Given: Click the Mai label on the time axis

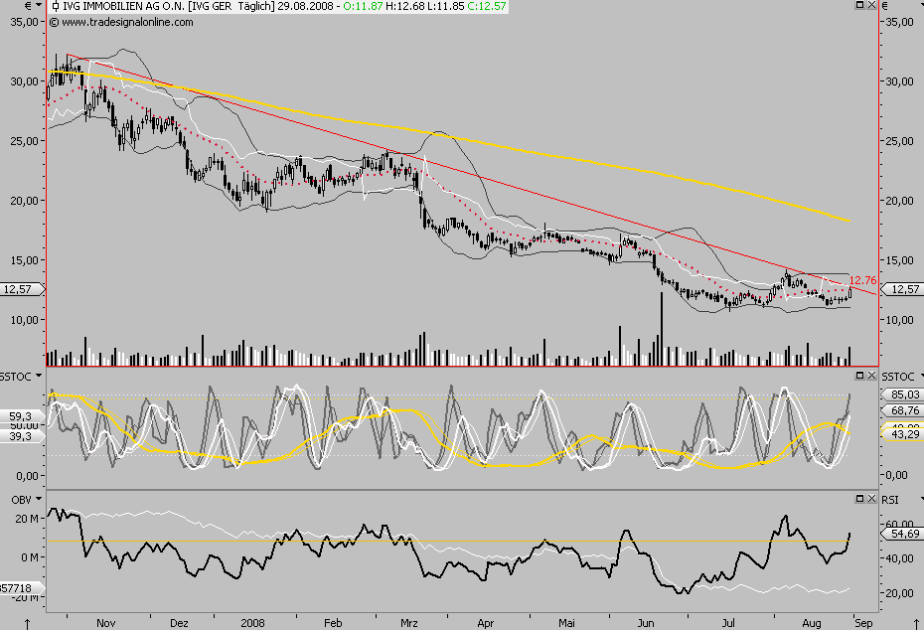Looking at the screenshot, I should click(566, 623).
